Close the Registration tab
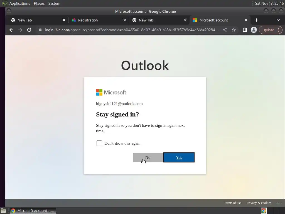This screenshot has height=214, width=285. pyautogui.click(x=124, y=20)
